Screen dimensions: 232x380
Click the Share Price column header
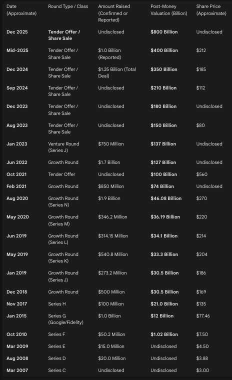pos(211,10)
